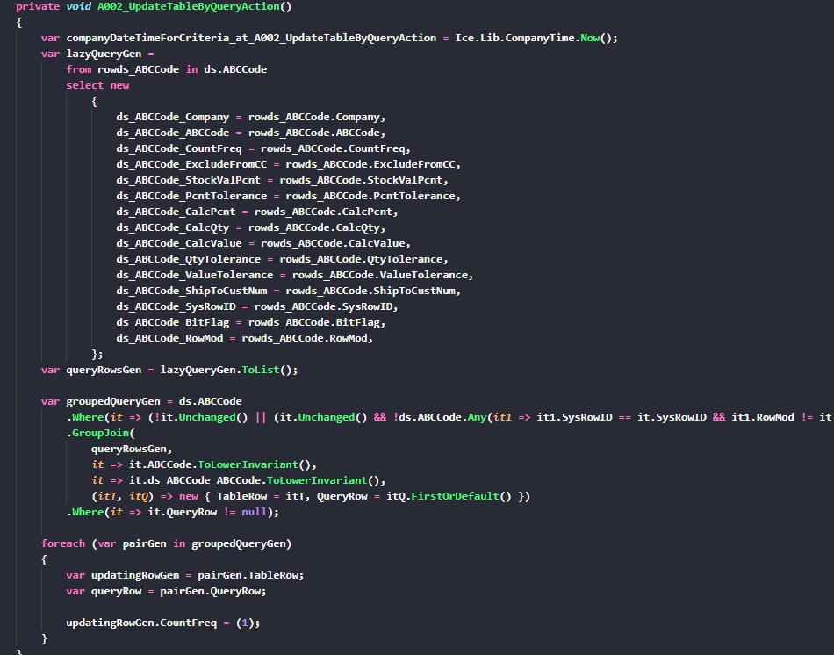Click ds_ABCCode_BitFlag assignment line
This screenshot has height=655, width=834.
pos(250,322)
